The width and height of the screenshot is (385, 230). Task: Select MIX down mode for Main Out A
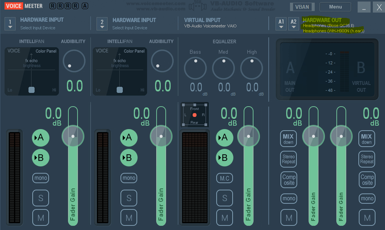pos(288,139)
